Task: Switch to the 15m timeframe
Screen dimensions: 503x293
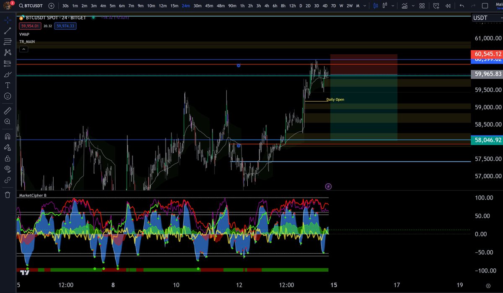Action: click(x=174, y=6)
